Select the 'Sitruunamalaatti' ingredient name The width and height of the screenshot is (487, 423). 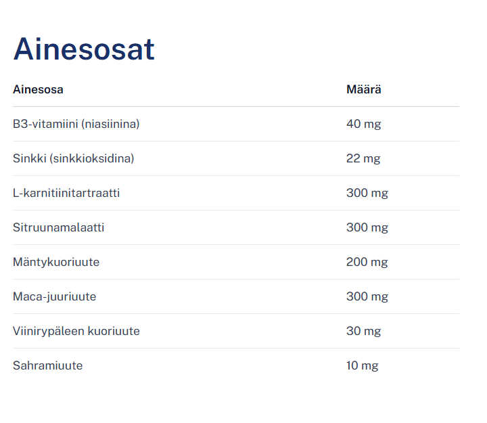pos(58,227)
